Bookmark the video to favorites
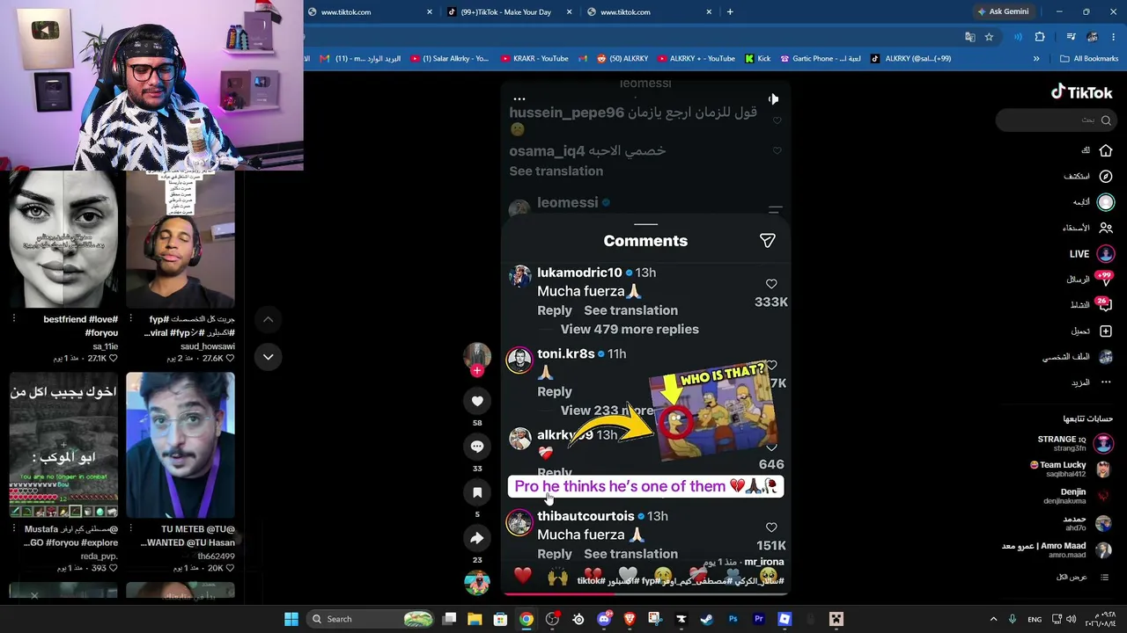The height and width of the screenshot is (633, 1127). pos(477,492)
